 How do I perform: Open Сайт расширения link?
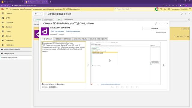click(x=73, y=31)
